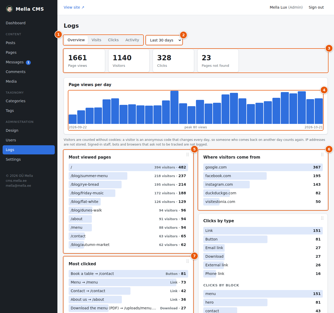Open the cms.mella.ee footer link
The image size is (334, 313).
coord(16,181)
